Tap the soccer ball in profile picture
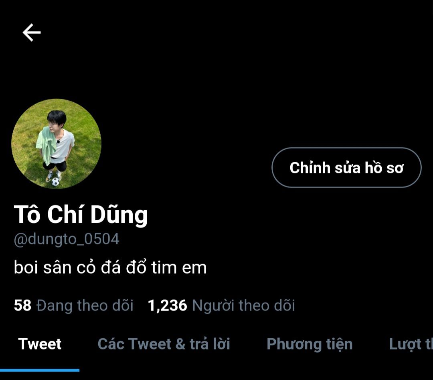Screen dimensions: 433x380 click(x=55, y=181)
